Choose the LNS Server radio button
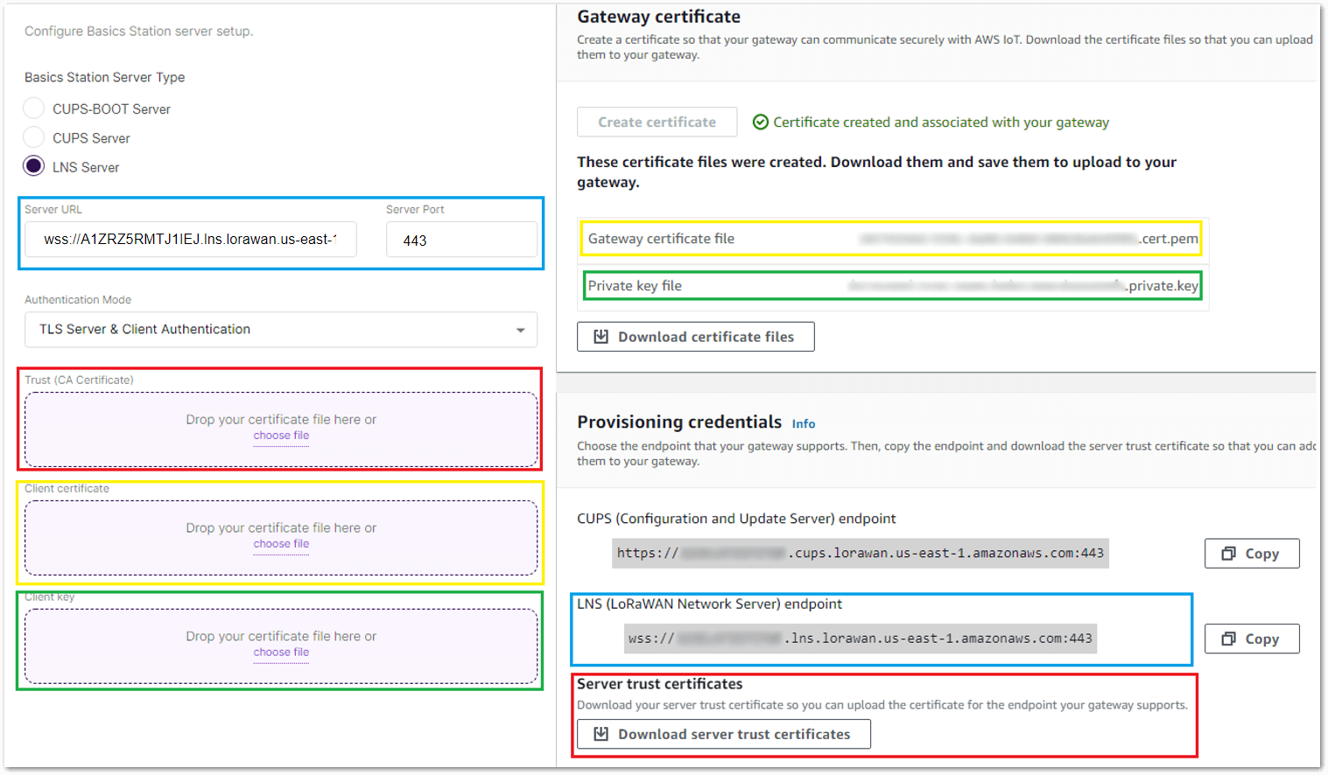 (34, 166)
